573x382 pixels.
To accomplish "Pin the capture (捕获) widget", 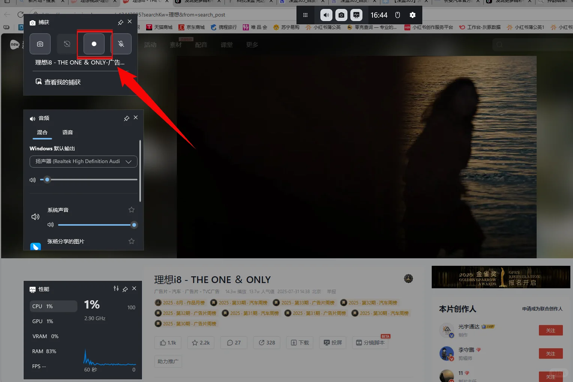I will point(121,22).
